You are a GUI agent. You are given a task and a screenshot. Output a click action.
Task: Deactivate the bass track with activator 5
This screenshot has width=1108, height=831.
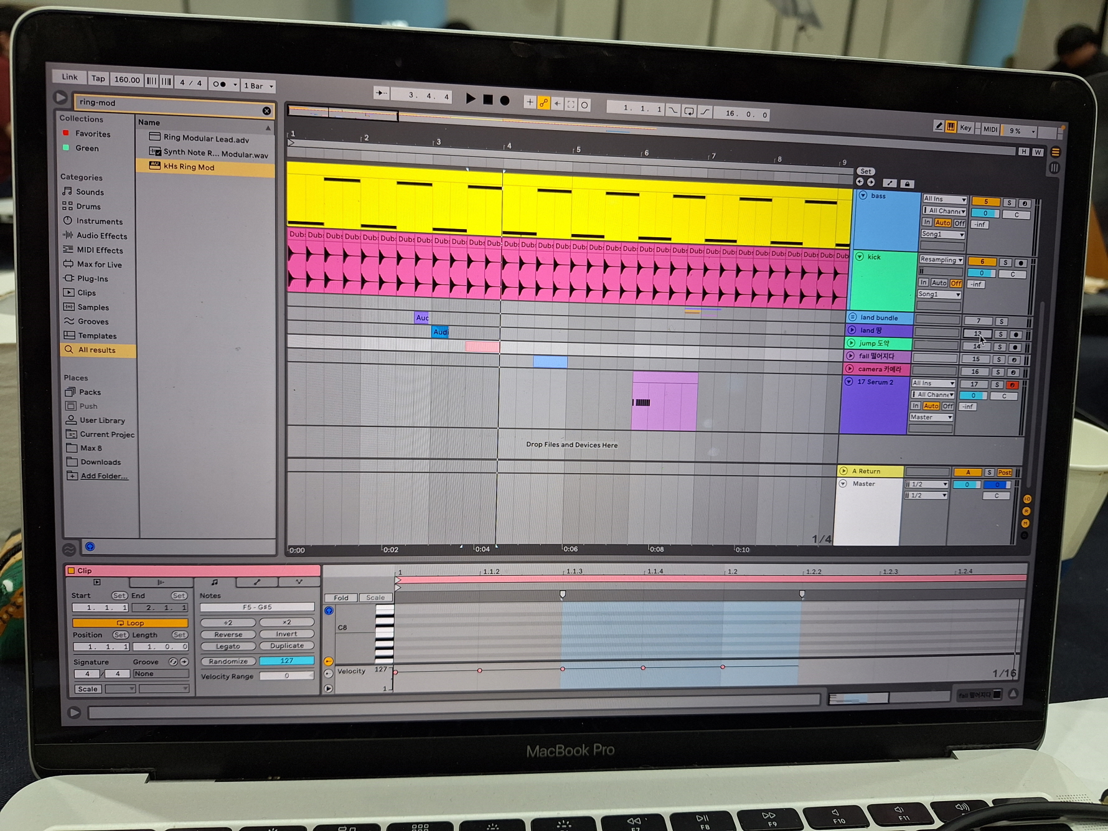(985, 202)
